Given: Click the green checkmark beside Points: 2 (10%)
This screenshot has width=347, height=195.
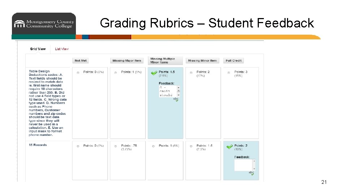Looking at the screenshot, I should pos(229,147).
